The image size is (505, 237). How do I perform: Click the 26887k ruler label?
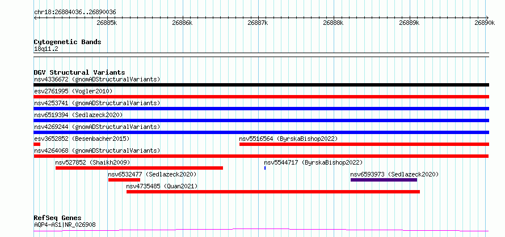click(258, 23)
